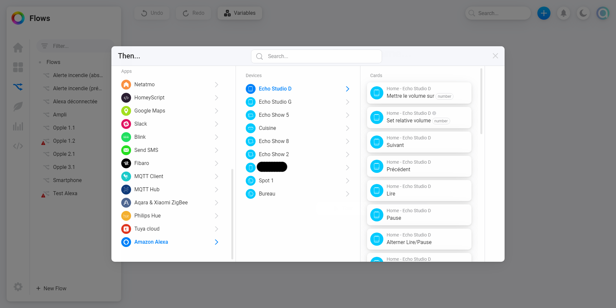Click New Flow
This screenshot has width=616, height=308.
(x=51, y=288)
